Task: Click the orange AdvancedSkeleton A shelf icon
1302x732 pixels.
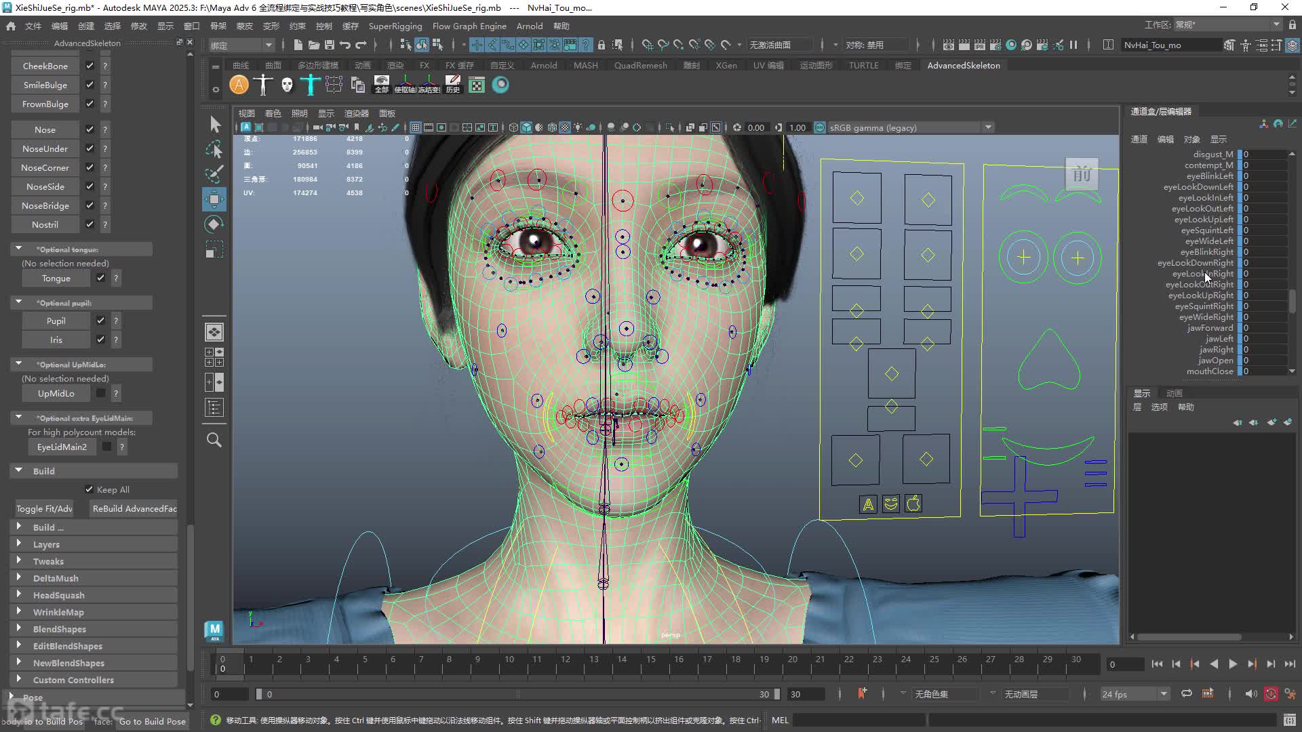Action: 239,85
